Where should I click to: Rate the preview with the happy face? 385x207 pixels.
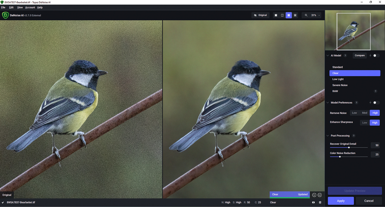click(x=314, y=195)
